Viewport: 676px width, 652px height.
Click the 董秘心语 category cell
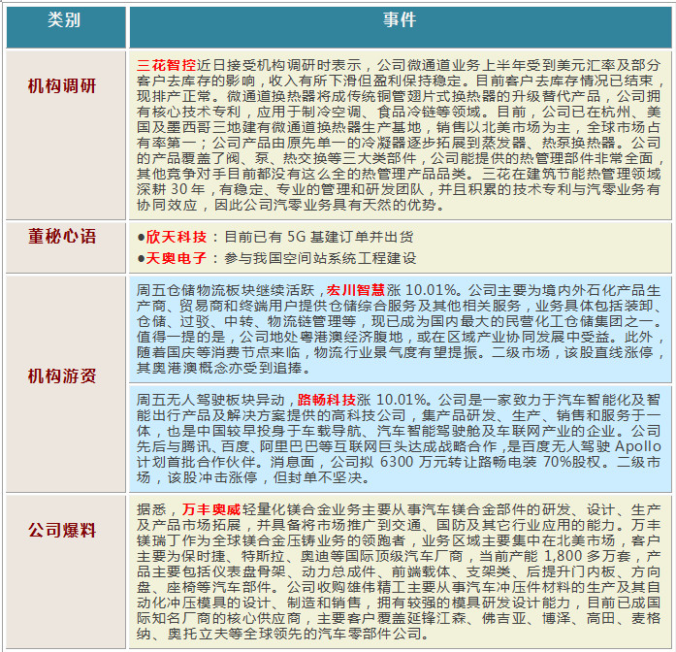[x=64, y=237]
